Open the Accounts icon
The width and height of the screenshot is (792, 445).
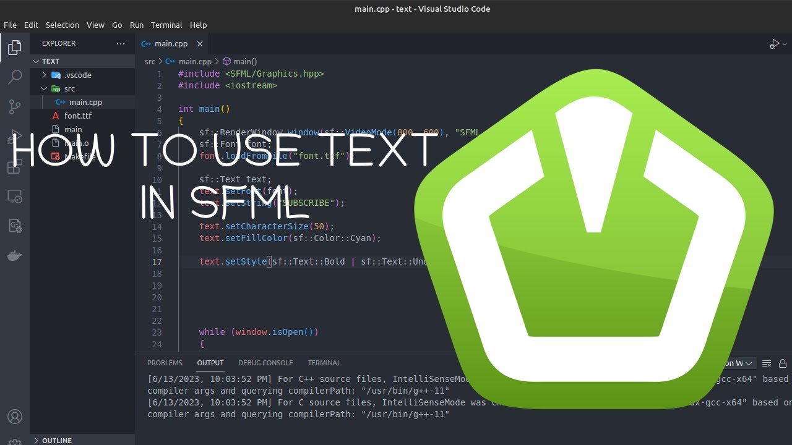pos(14,417)
